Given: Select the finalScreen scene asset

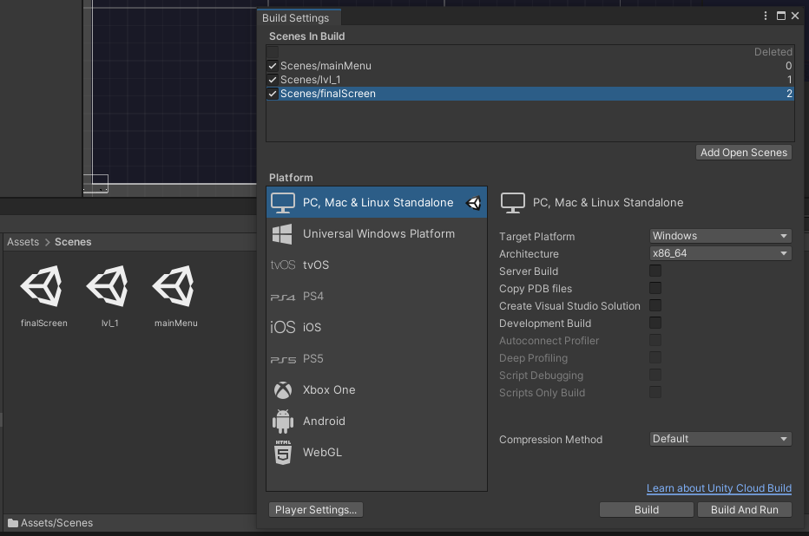Looking at the screenshot, I should click(x=44, y=297).
